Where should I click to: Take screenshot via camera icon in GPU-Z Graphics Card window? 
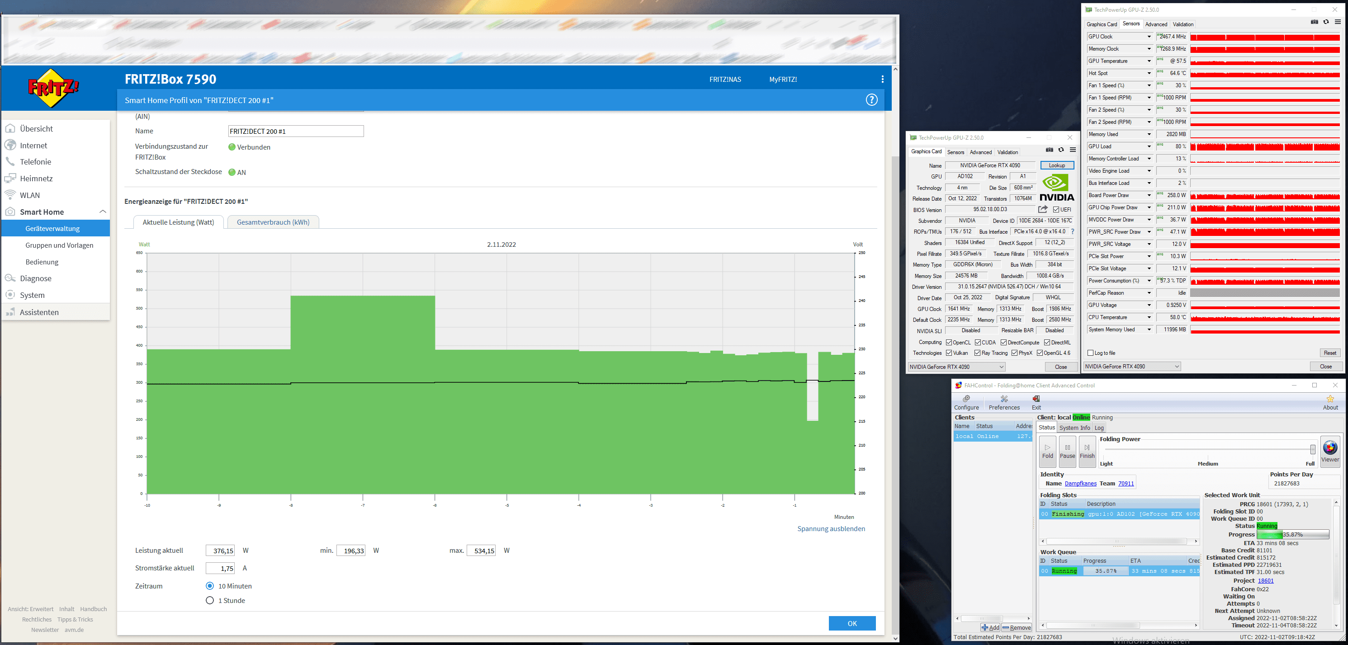pos(1049,150)
